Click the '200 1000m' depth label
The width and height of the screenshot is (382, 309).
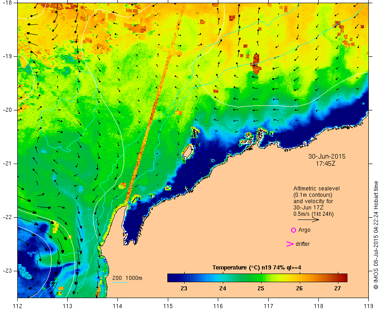[x=127, y=278]
